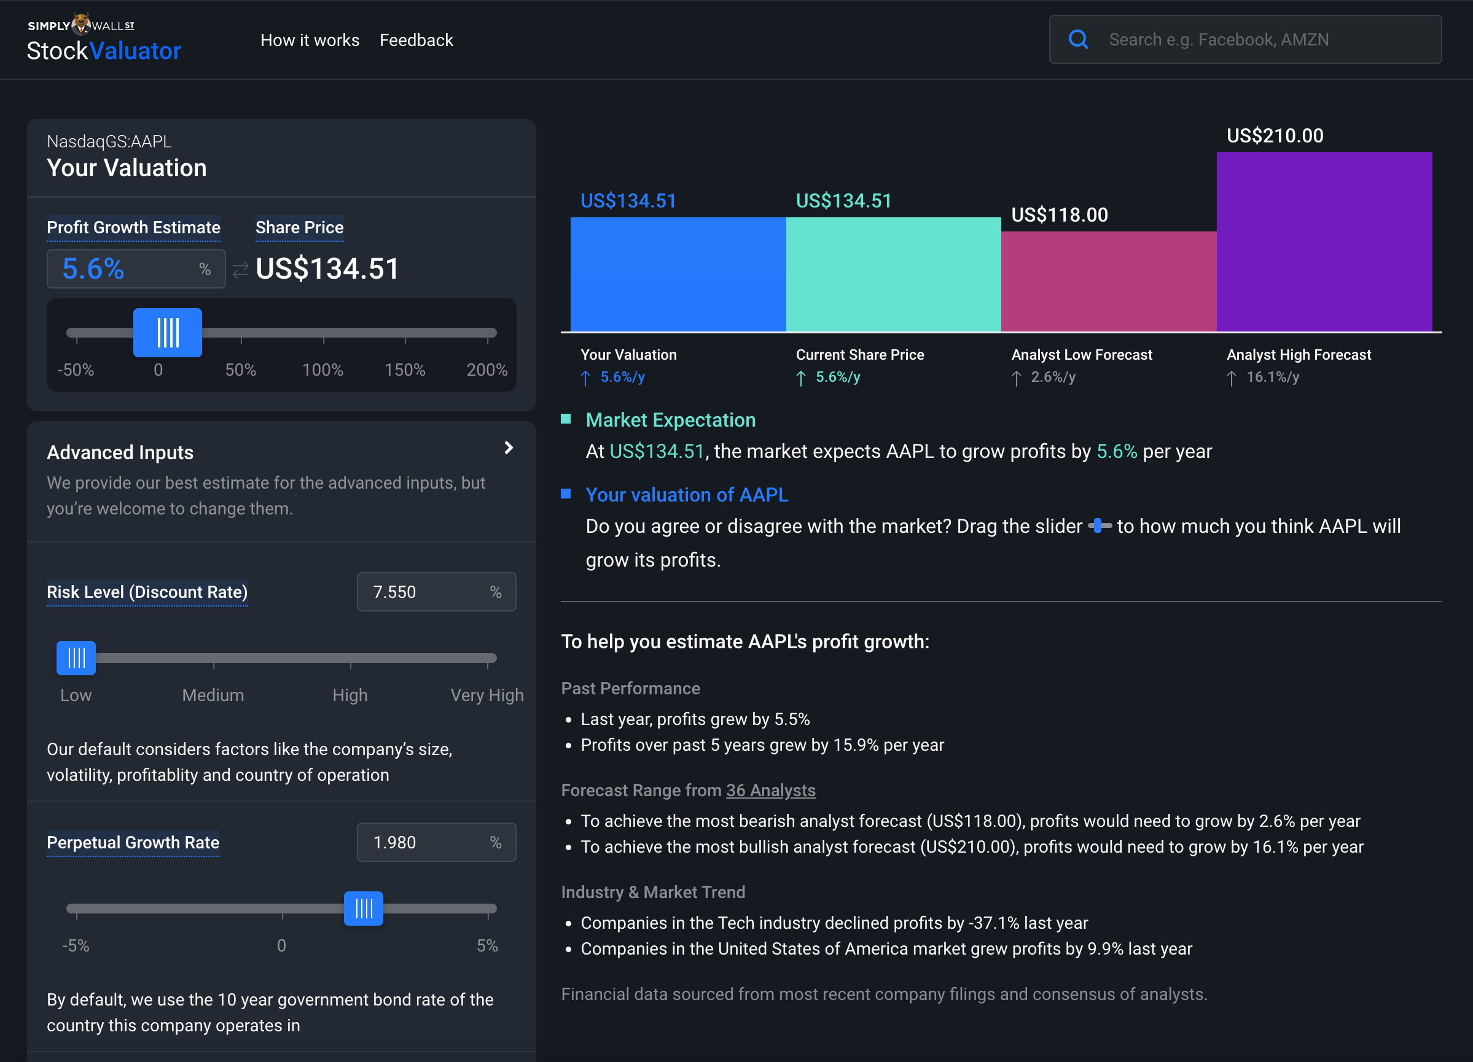Click the inline slider icon in valuation text
The width and height of the screenshot is (1473, 1062).
[1100, 526]
